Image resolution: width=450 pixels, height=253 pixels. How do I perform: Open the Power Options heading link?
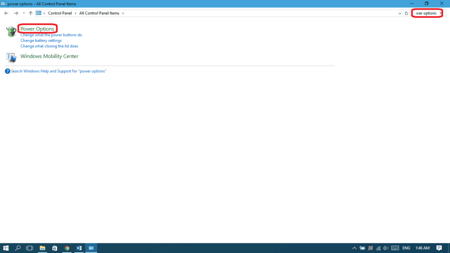[x=37, y=29]
